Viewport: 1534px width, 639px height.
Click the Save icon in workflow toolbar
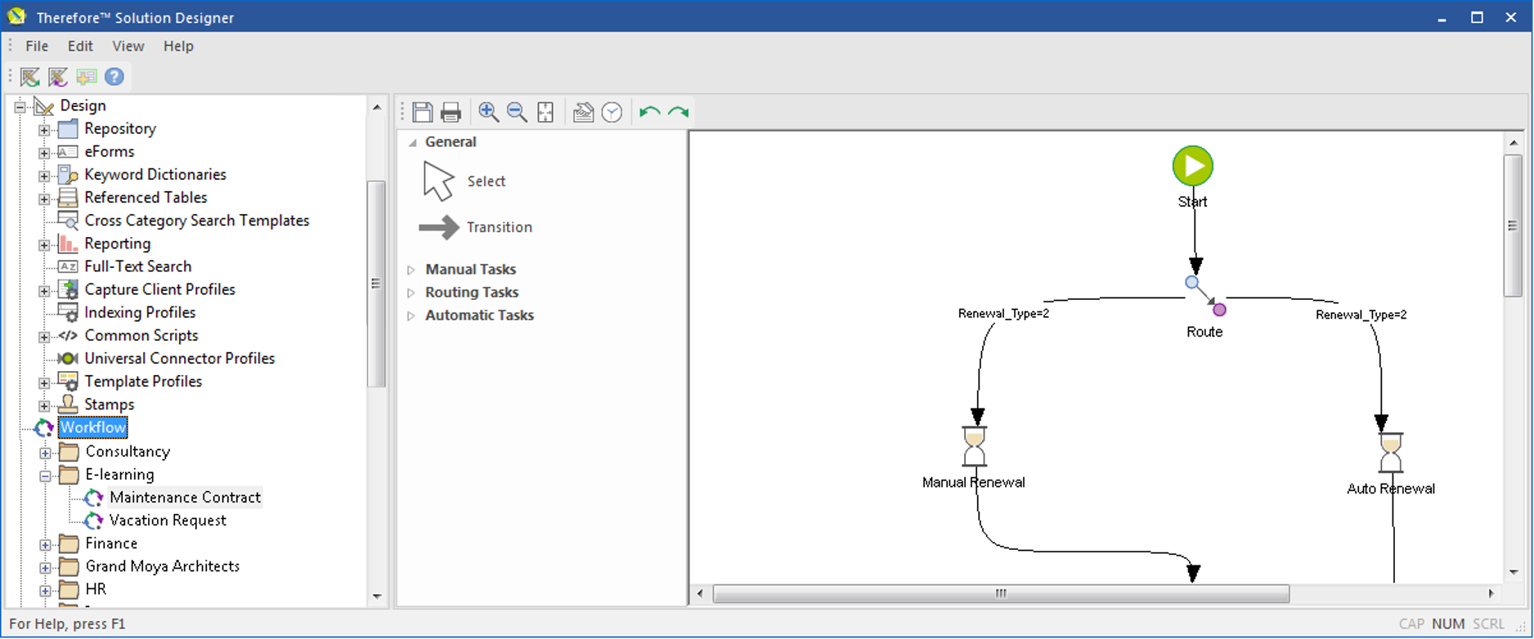point(423,112)
